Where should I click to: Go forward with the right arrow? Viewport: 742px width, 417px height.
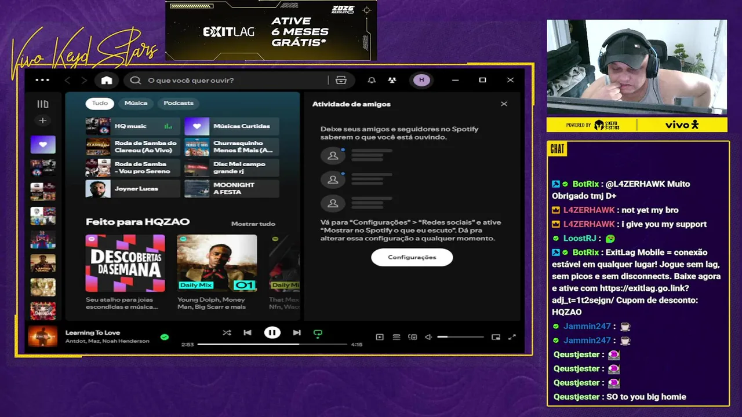point(84,80)
